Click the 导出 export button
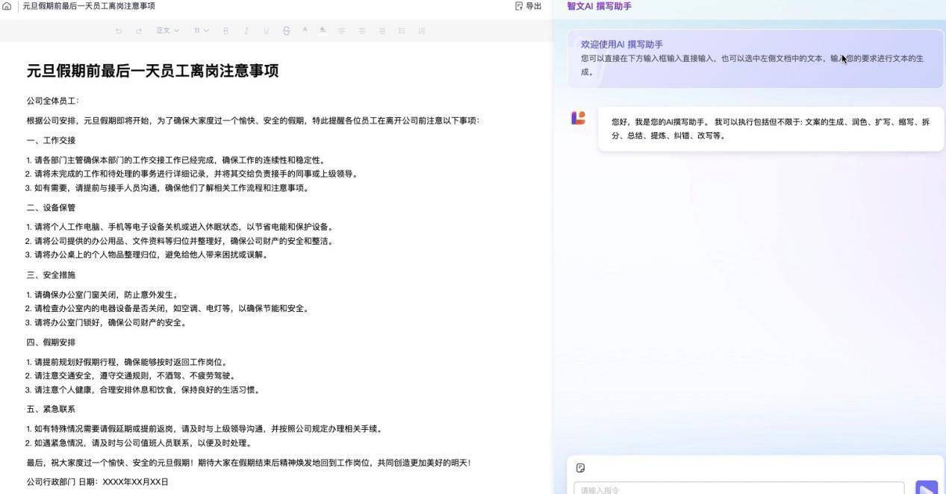Screen dimensions: 946x494 point(527,6)
